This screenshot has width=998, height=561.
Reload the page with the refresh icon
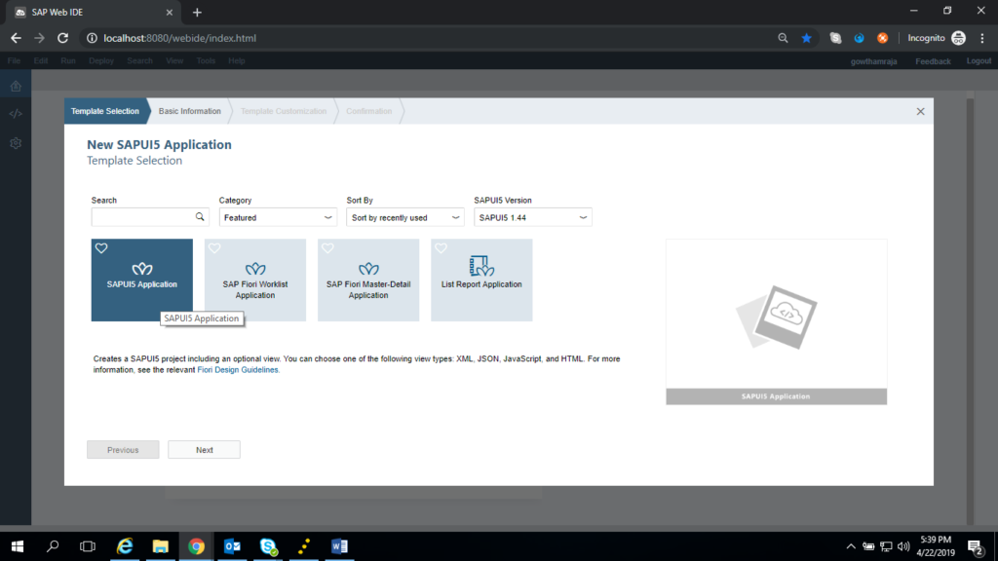pos(62,38)
